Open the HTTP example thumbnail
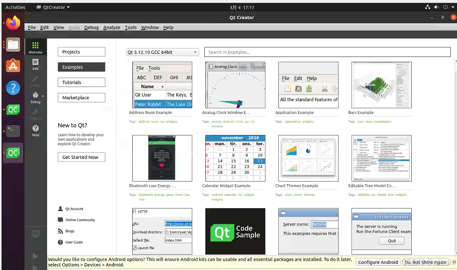Viewport: 457px width, 270px height. [x=162, y=231]
